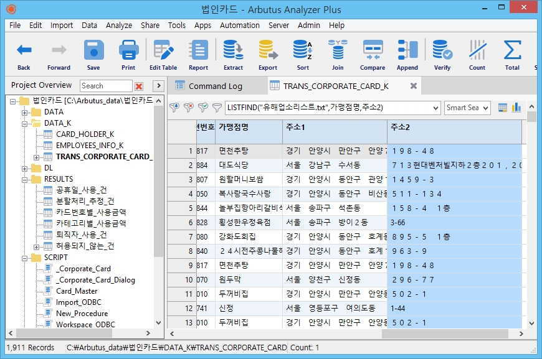
Task: Open the LISTFIND filter expression dropdown
Action: 435,108
